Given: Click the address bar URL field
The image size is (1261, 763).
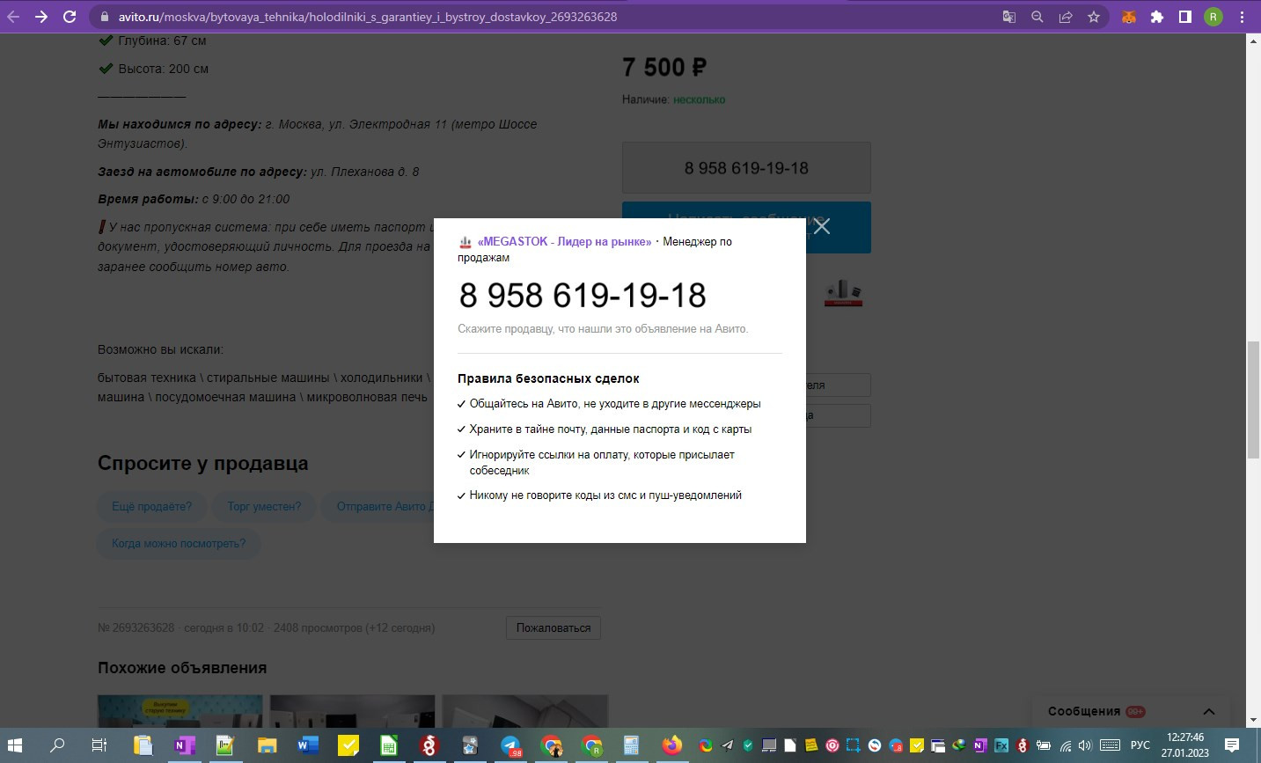Looking at the screenshot, I should pyautogui.click(x=546, y=17).
